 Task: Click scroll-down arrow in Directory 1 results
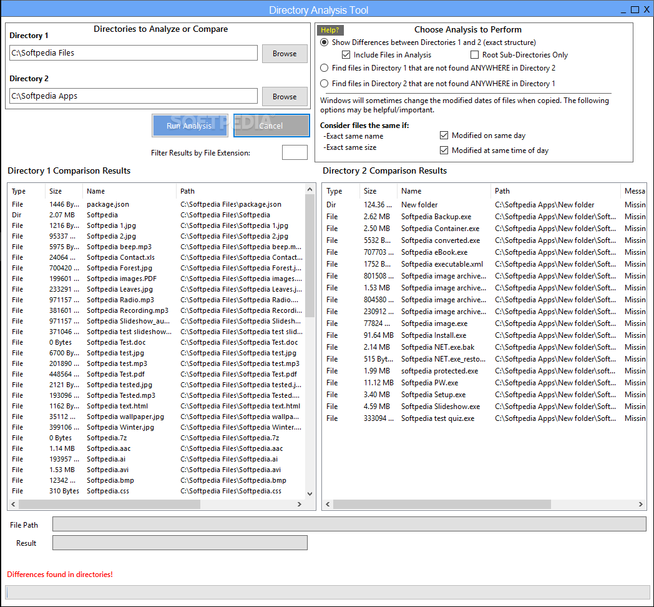[x=310, y=493]
